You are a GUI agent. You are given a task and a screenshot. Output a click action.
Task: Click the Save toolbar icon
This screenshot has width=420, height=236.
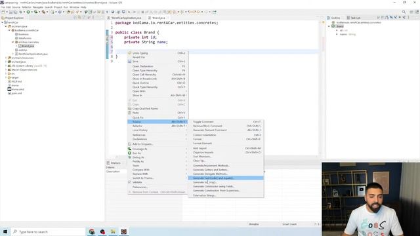10,12
